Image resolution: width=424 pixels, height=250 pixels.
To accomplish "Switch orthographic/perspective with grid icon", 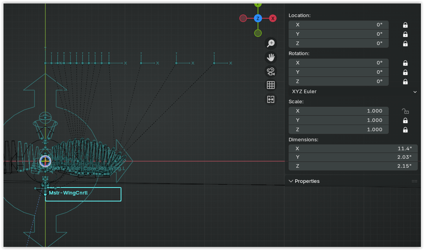I will point(271,85).
